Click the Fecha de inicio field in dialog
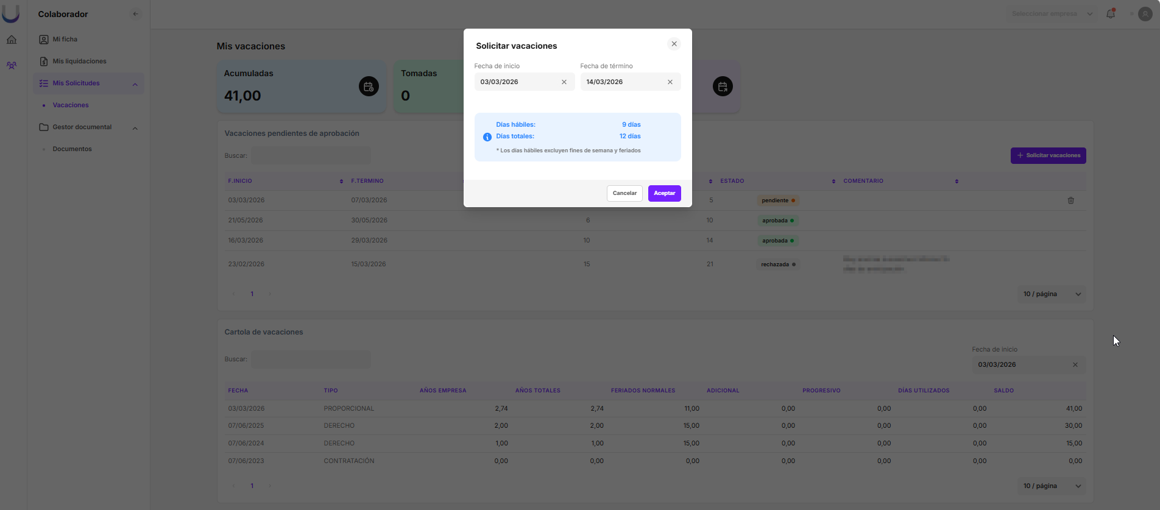Screen dimensions: 1160x510 tap(517, 82)
